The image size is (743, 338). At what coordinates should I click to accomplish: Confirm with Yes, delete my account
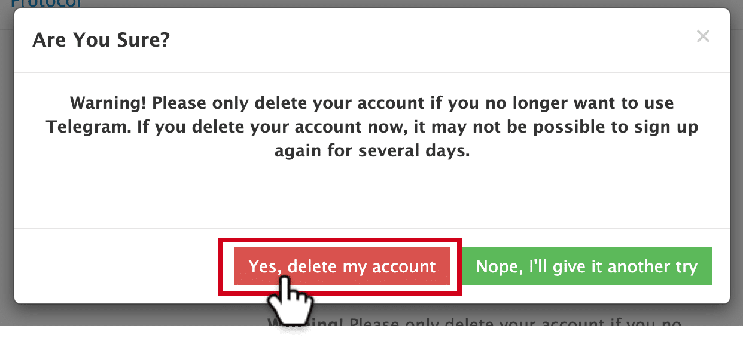coord(342,266)
